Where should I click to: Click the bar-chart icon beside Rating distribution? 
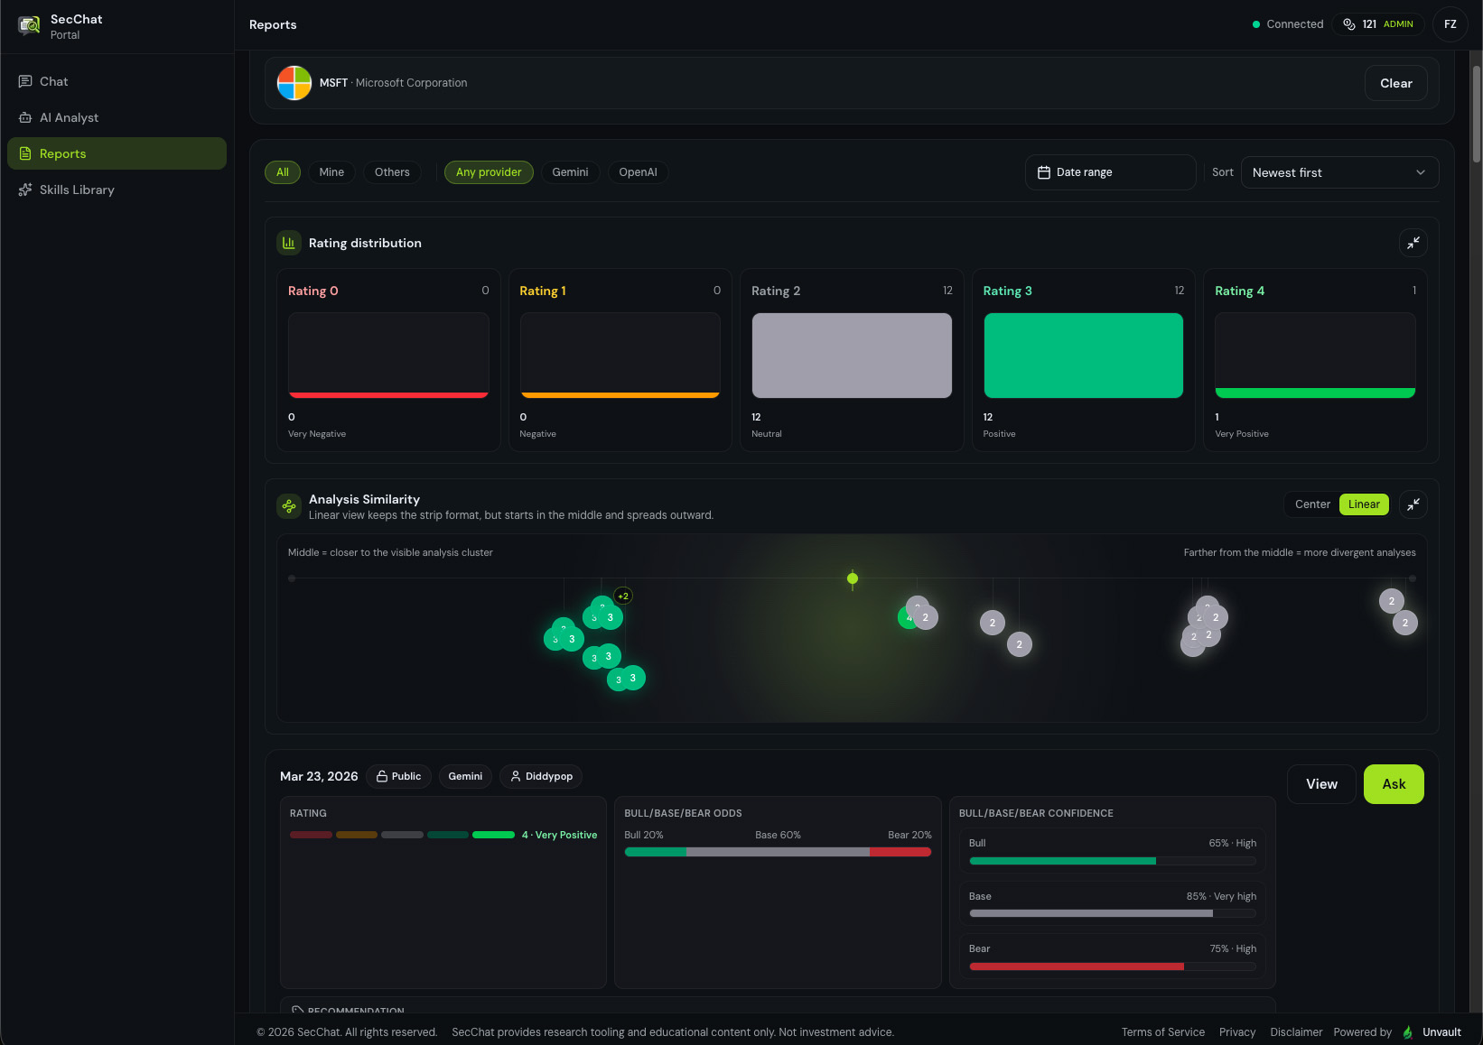click(x=288, y=243)
